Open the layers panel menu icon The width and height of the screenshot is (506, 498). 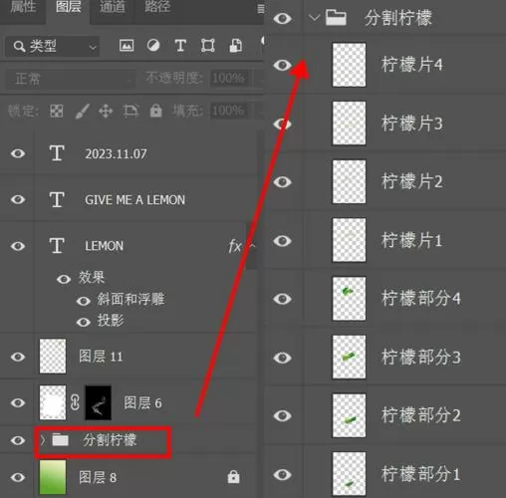[x=261, y=9]
